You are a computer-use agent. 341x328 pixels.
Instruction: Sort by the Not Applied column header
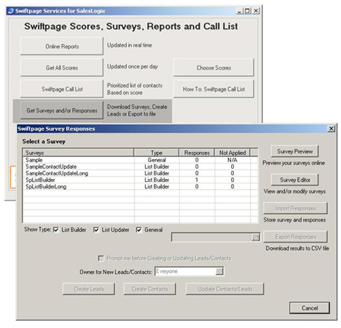232,153
